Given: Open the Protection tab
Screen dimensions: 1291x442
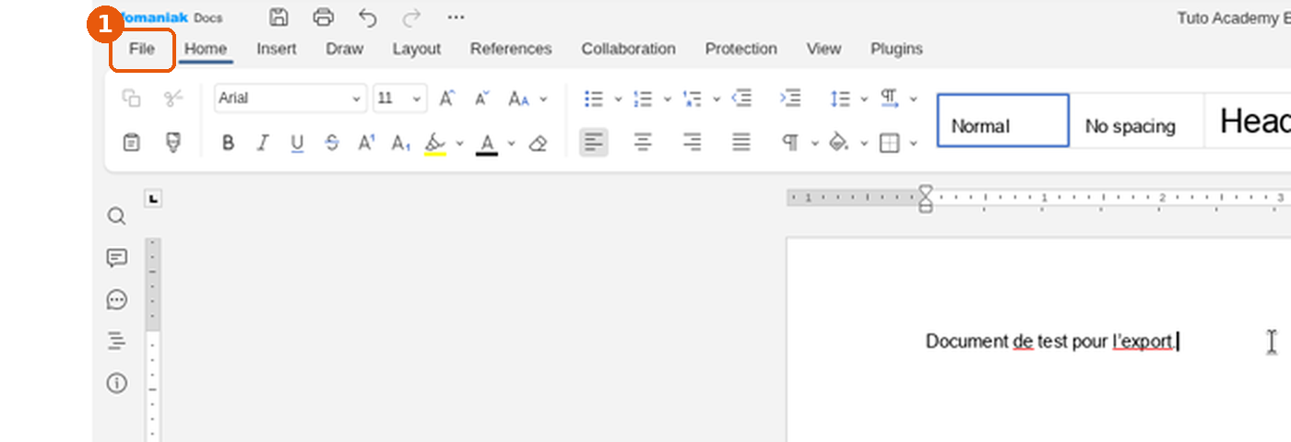Looking at the screenshot, I should coord(741,49).
